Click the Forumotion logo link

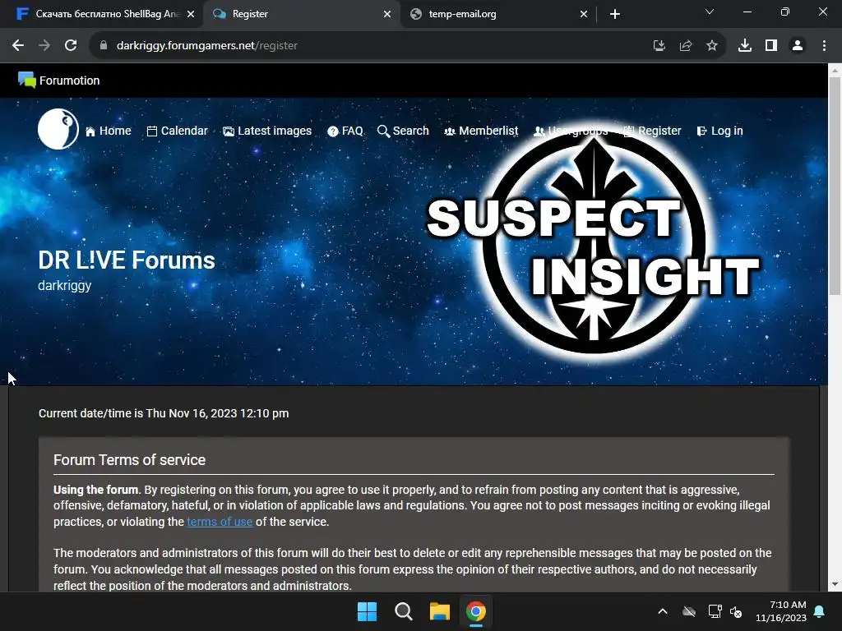coord(58,81)
